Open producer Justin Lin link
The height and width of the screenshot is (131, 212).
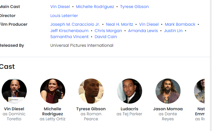click(173, 31)
